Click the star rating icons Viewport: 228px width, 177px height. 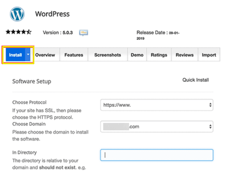19,32
